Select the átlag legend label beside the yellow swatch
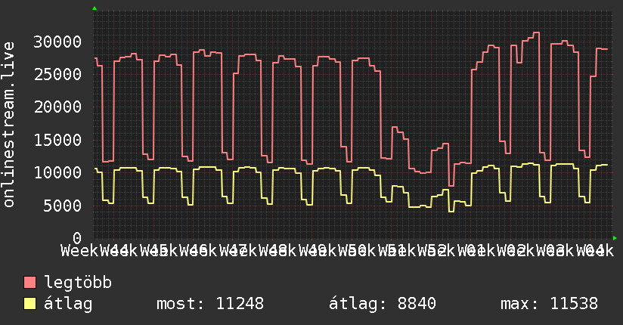 68,304
